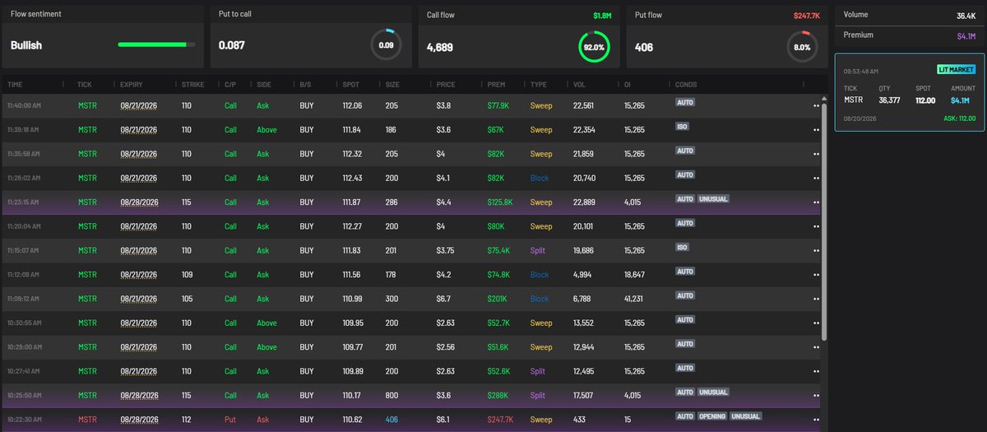Click the VOL column header
Image resolution: width=987 pixels, height=432 pixels.
click(578, 85)
